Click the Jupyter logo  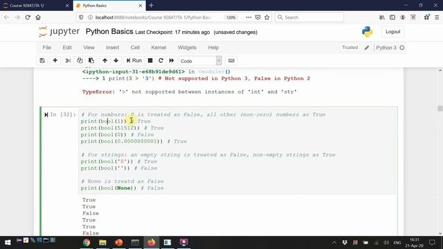59,32
